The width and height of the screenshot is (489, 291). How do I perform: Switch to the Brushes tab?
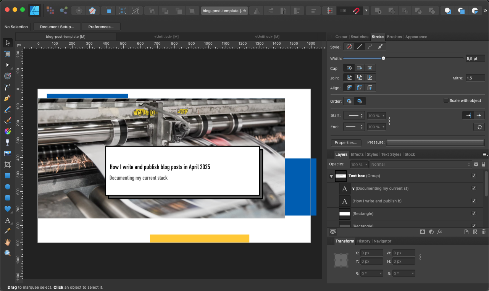tap(394, 37)
